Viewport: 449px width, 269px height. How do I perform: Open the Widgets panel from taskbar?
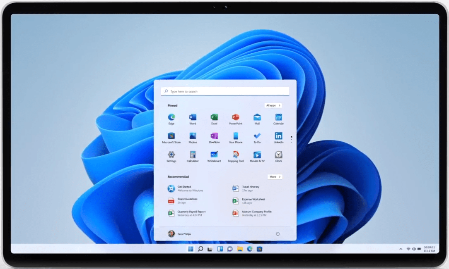(220, 249)
